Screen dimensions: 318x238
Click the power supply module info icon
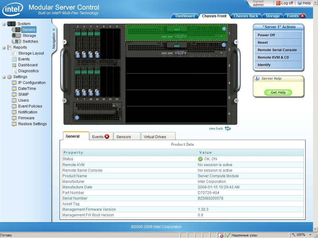[x=77, y=118]
